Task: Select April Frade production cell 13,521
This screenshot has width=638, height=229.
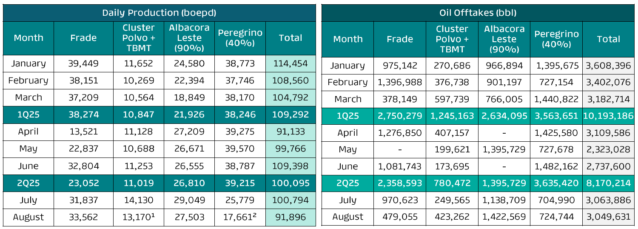Action: 83,132
